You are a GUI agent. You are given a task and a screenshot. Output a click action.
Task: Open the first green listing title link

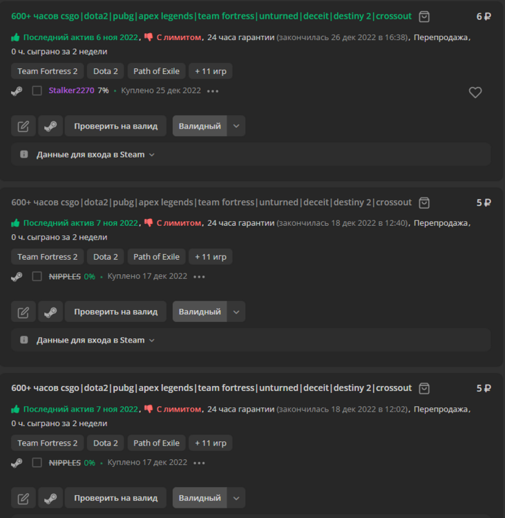point(211,17)
